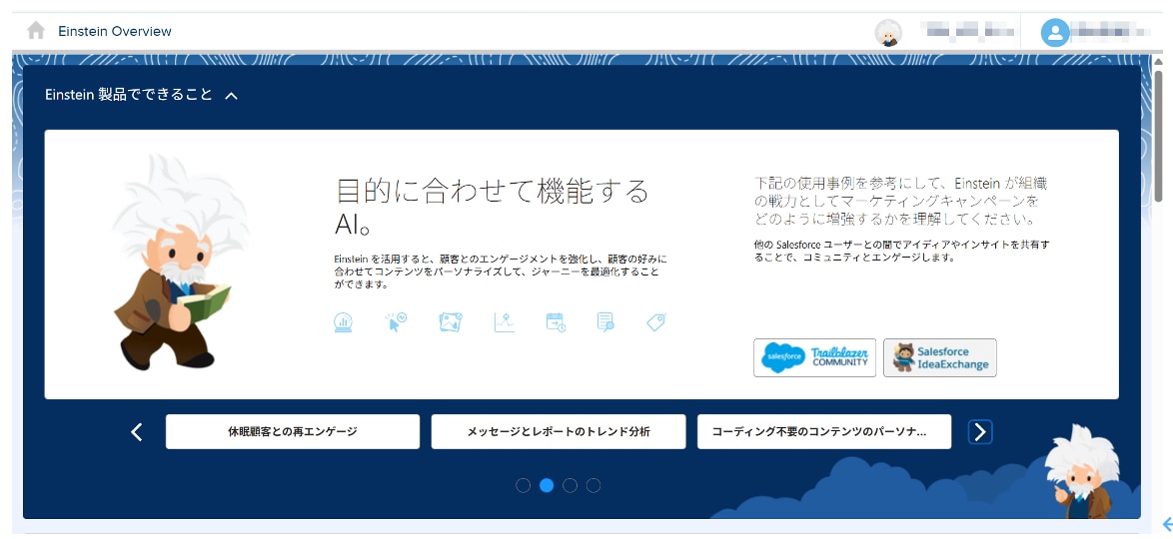Go to the previous carousel slide
The height and width of the screenshot is (539, 1173).
[137, 432]
